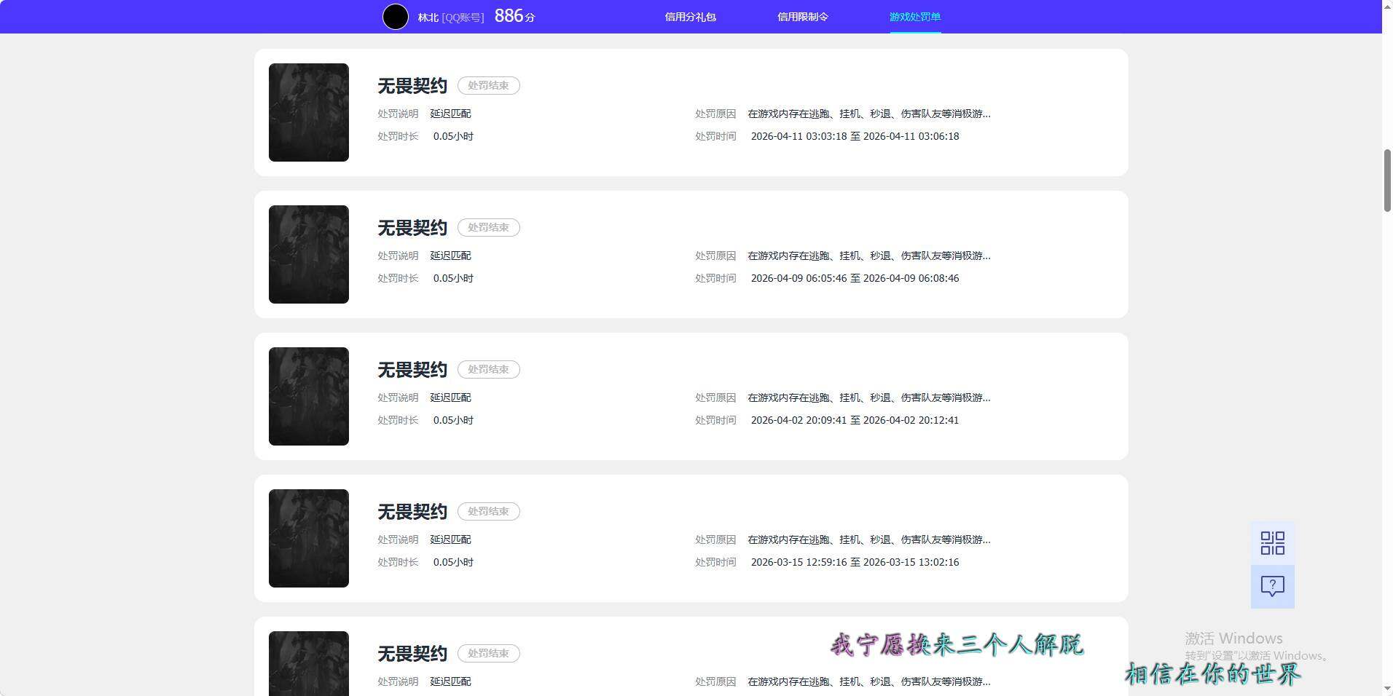Click the 处罚结束 badge on the first record
Screen dimensions: 1393x696
click(488, 85)
